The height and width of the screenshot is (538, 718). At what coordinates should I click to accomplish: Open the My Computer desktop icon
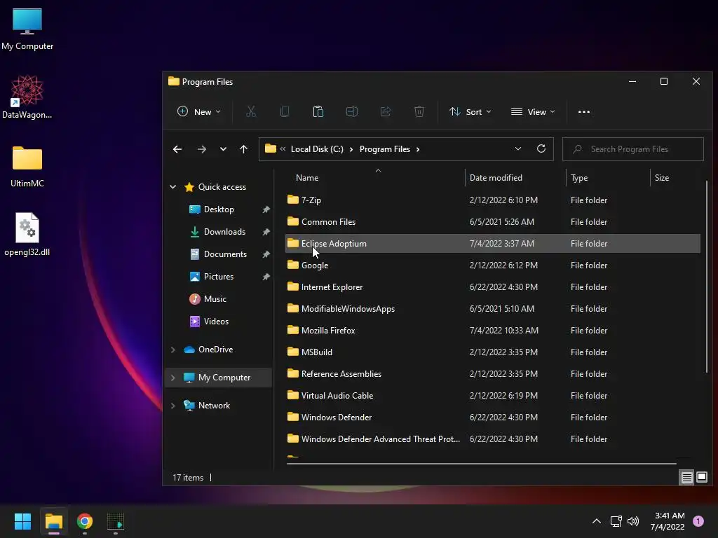tap(27, 29)
